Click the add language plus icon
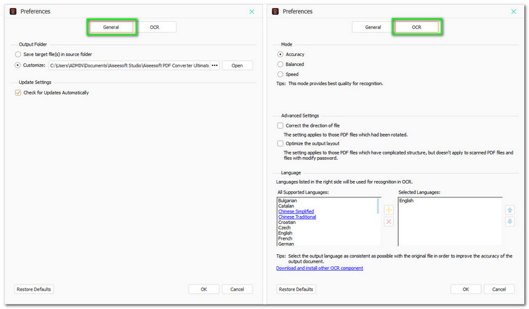 pos(389,210)
